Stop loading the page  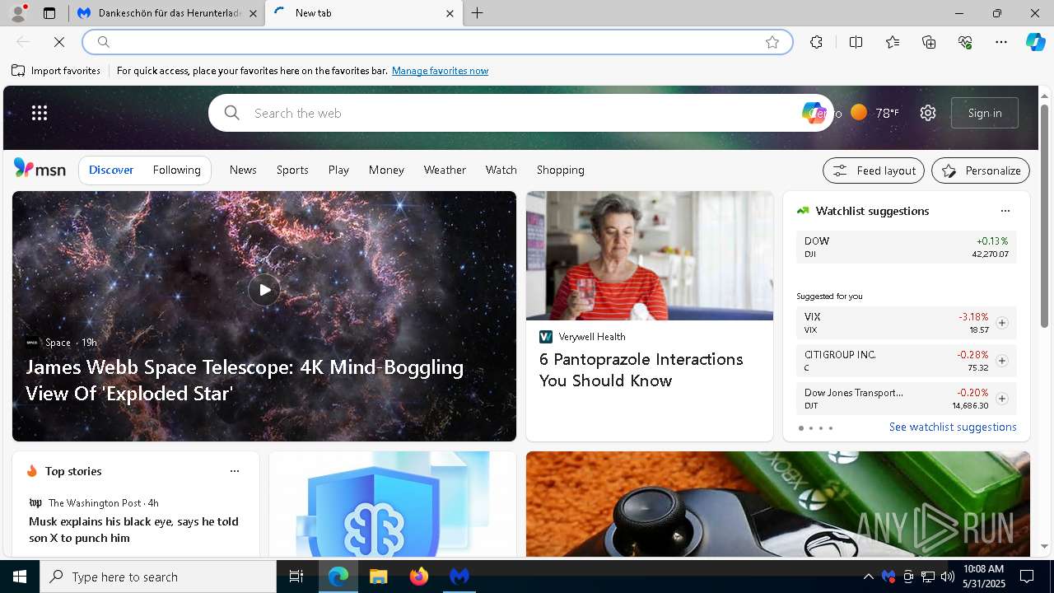[59, 42]
